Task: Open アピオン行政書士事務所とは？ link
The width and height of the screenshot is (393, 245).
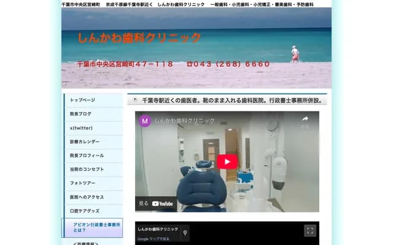Action: 92,227
